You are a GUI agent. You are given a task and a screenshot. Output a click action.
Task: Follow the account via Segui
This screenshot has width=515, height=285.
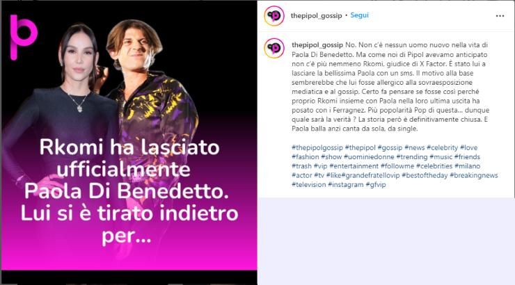pos(359,15)
